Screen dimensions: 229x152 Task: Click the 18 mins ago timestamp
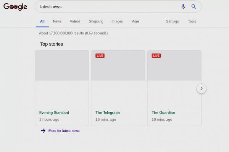pos(162,119)
